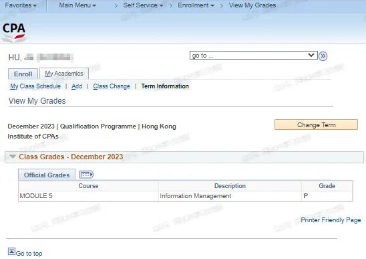The width and height of the screenshot is (366, 259).
Task: Open the Main Menu dropdown
Action: coord(77,5)
